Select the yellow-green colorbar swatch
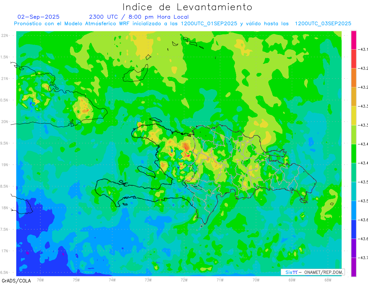This screenshot has height=284, width=368. point(354,134)
